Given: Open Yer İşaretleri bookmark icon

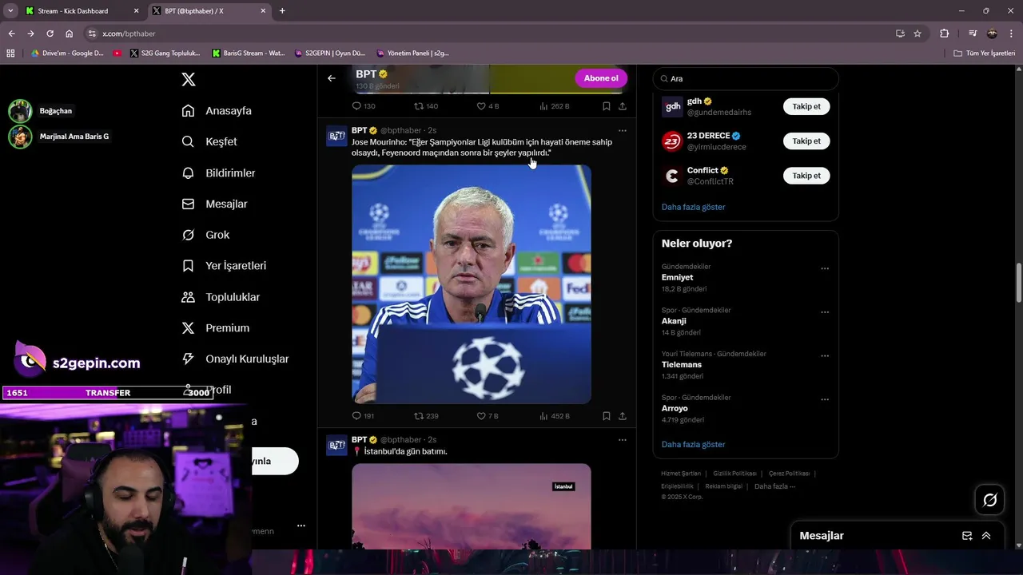Looking at the screenshot, I should coord(188,266).
